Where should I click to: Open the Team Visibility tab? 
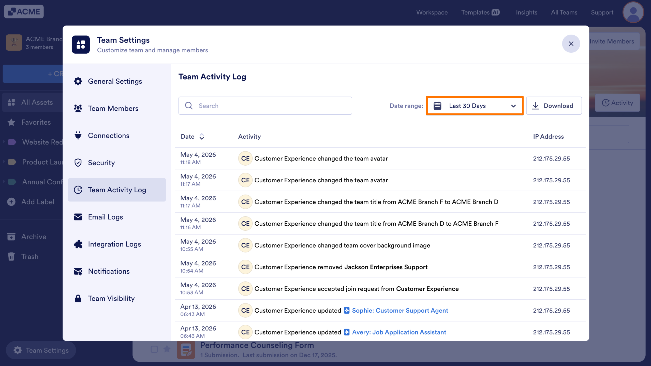pyautogui.click(x=117, y=298)
